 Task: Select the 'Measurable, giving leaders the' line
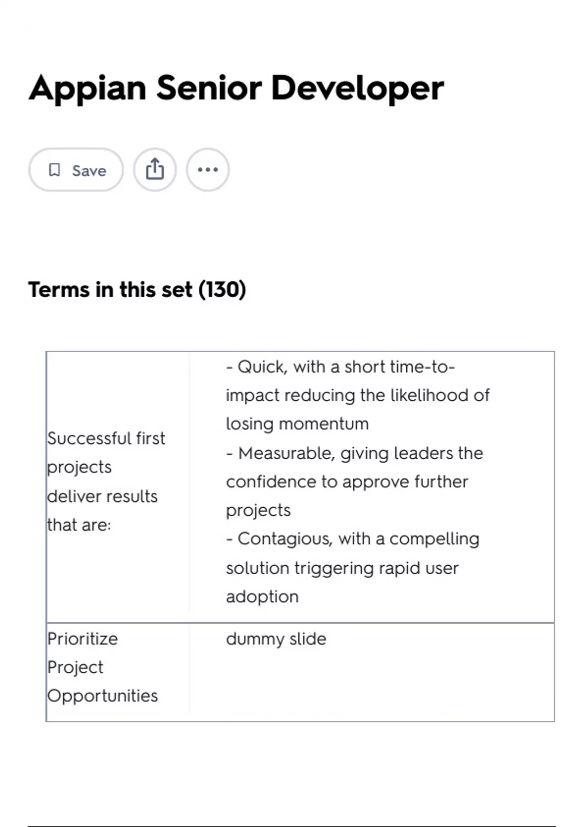coord(355,453)
